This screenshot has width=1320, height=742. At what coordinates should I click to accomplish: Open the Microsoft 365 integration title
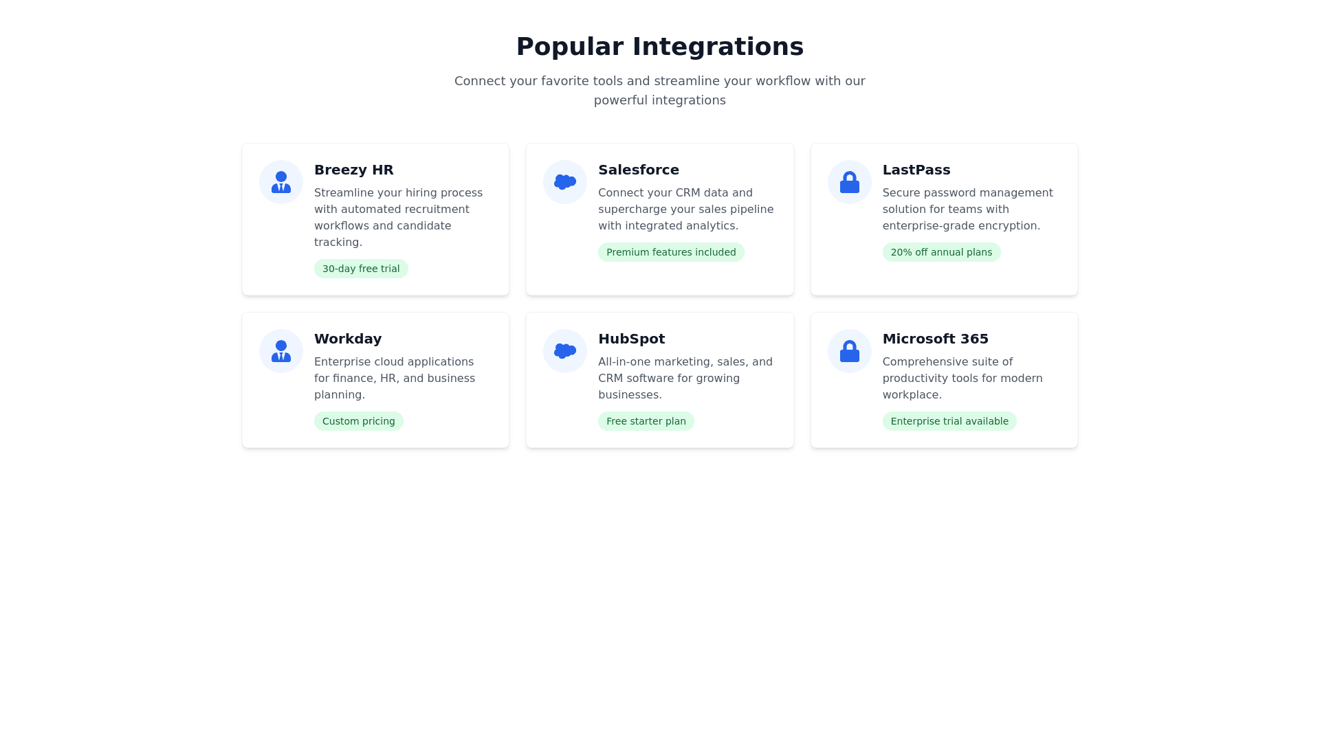935,339
